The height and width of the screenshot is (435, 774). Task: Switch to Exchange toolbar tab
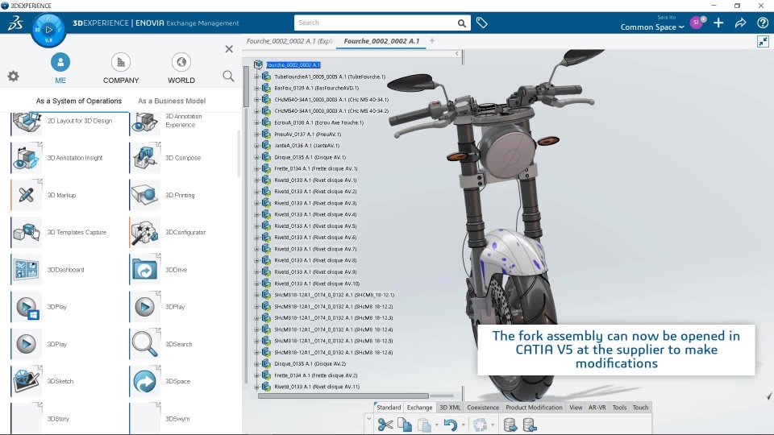coord(419,408)
